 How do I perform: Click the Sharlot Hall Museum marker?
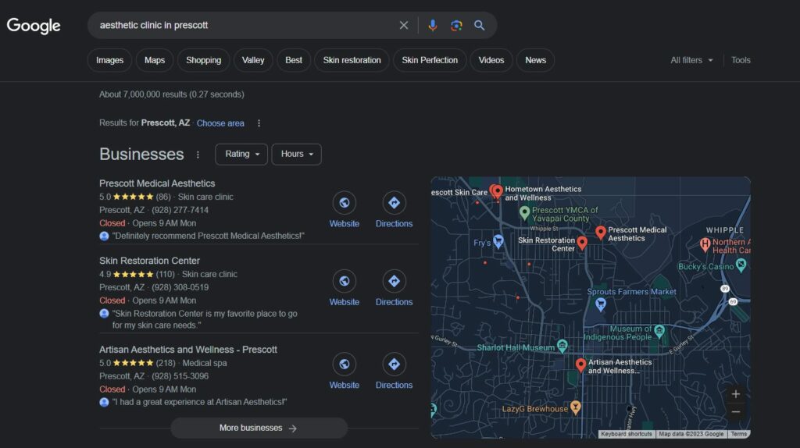pyautogui.click(x=562, y=346)
